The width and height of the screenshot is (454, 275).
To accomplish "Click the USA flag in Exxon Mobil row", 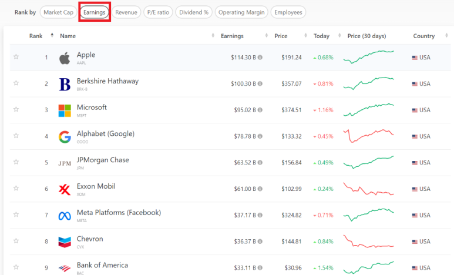I will 415,189.
